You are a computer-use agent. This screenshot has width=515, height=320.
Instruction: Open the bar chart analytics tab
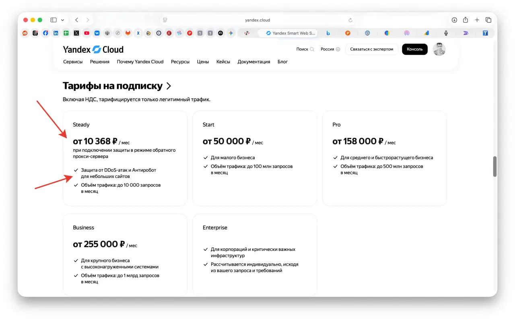(426, 33)
